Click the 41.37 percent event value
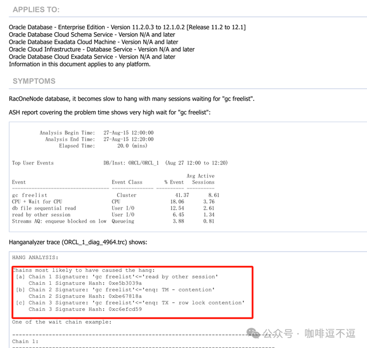Viewport: 367px width, 348px height. (182, 195)
